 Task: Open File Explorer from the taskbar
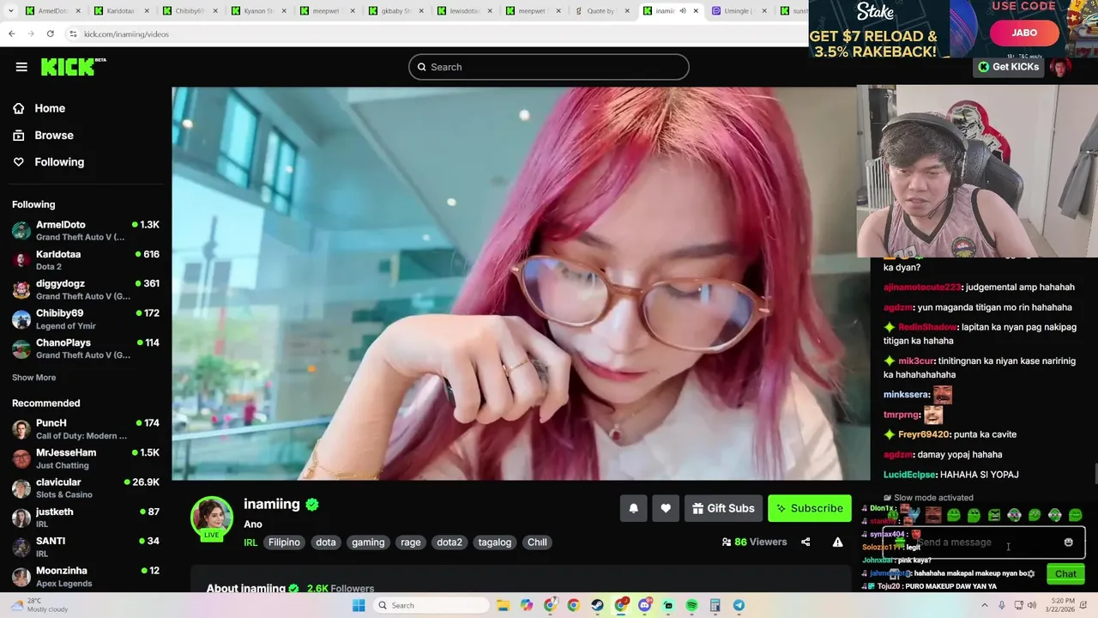pyautogui.click(x=504, y=605)
